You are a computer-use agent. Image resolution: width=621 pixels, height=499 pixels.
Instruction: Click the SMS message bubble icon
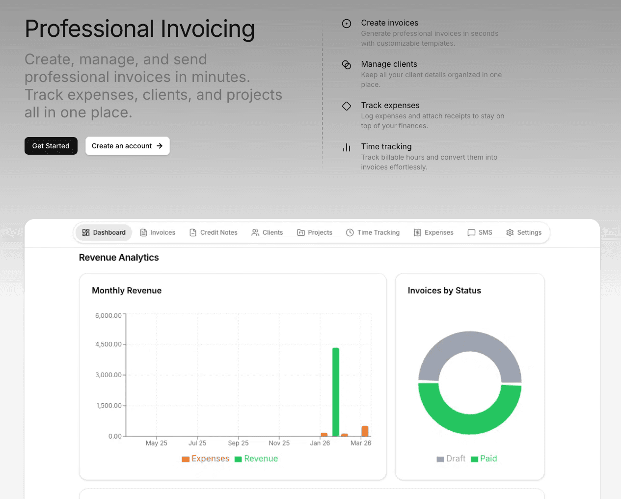[x=471, y=232]
